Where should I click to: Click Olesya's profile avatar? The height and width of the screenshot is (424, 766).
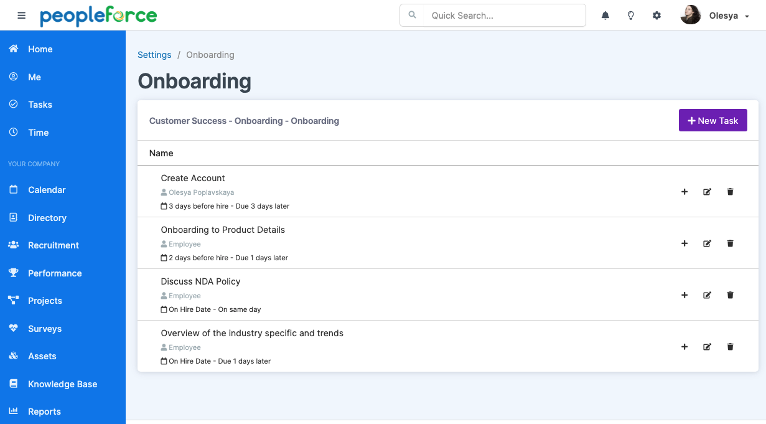(691, 15)
